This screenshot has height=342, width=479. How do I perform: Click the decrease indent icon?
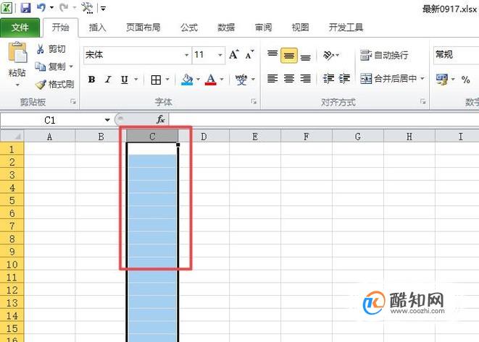[328, 79]
